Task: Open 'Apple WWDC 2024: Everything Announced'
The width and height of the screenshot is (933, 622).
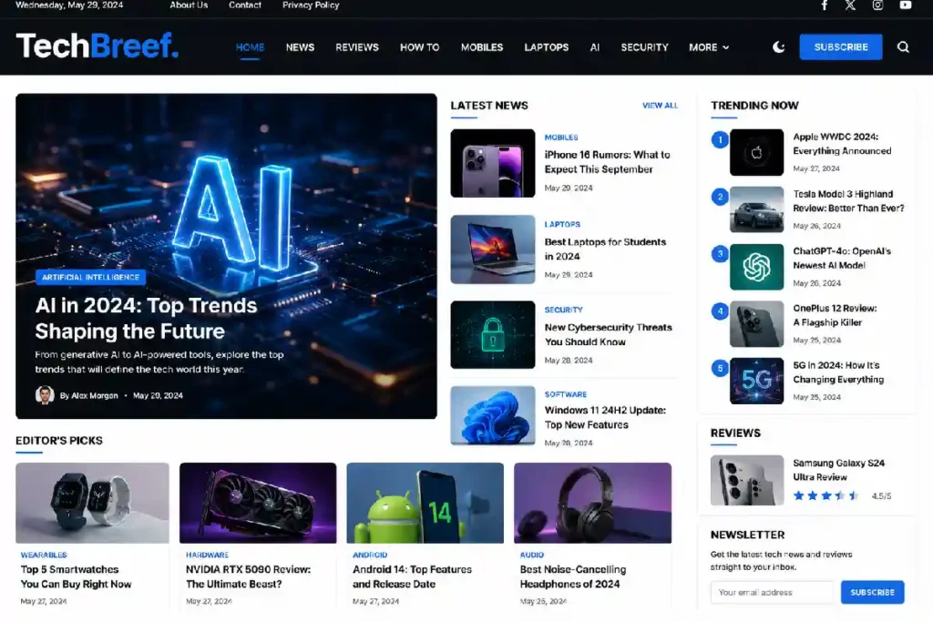Action: click(842, 144)
